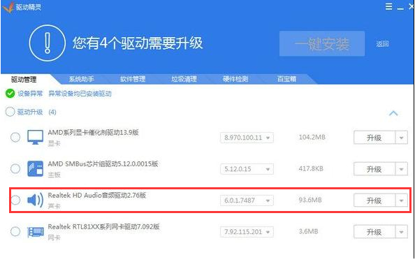The width and height of the screenshot is (415, 262).
Task: Switch to the 百宝箱 tab
Action: coord(286,79)
